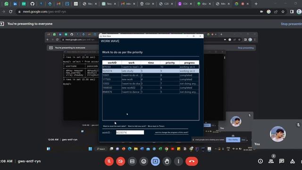Image resolution: width=302 pixels, height=170 pixels.
Task: Click the mysql terminal window behind Work Wave
Action: point(81,87)
